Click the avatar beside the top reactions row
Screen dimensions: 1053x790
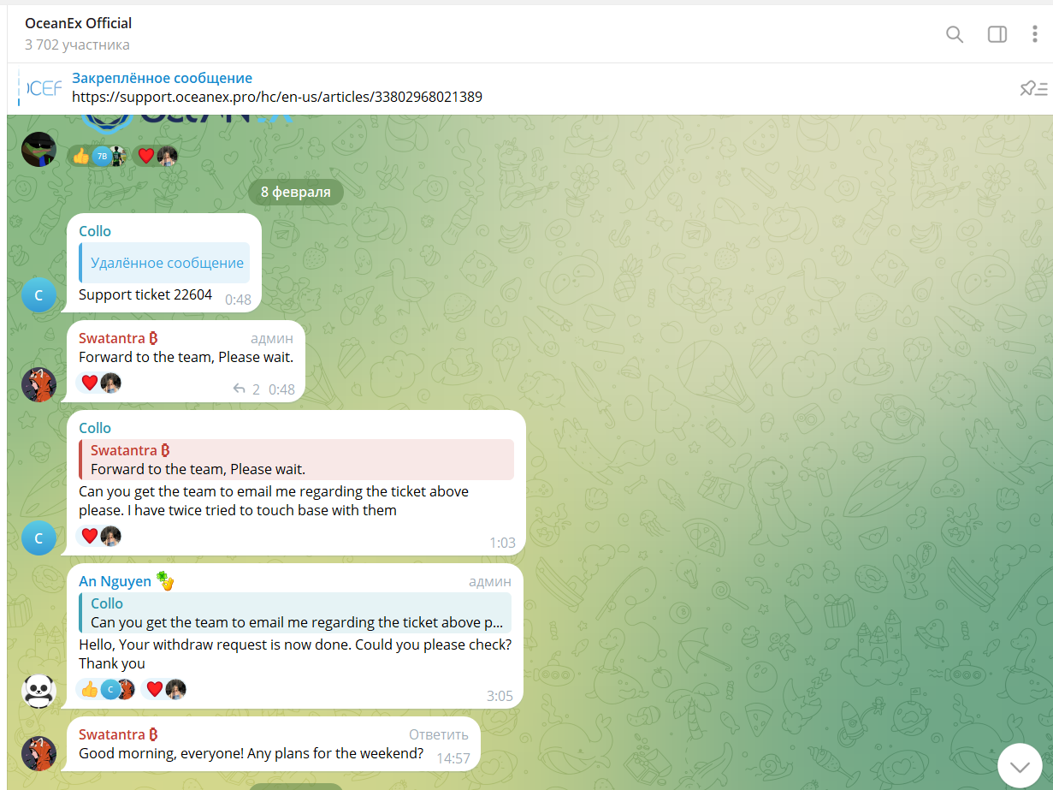[38, 149]
